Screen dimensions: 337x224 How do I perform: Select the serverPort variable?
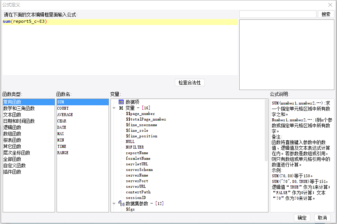[137, 181]
